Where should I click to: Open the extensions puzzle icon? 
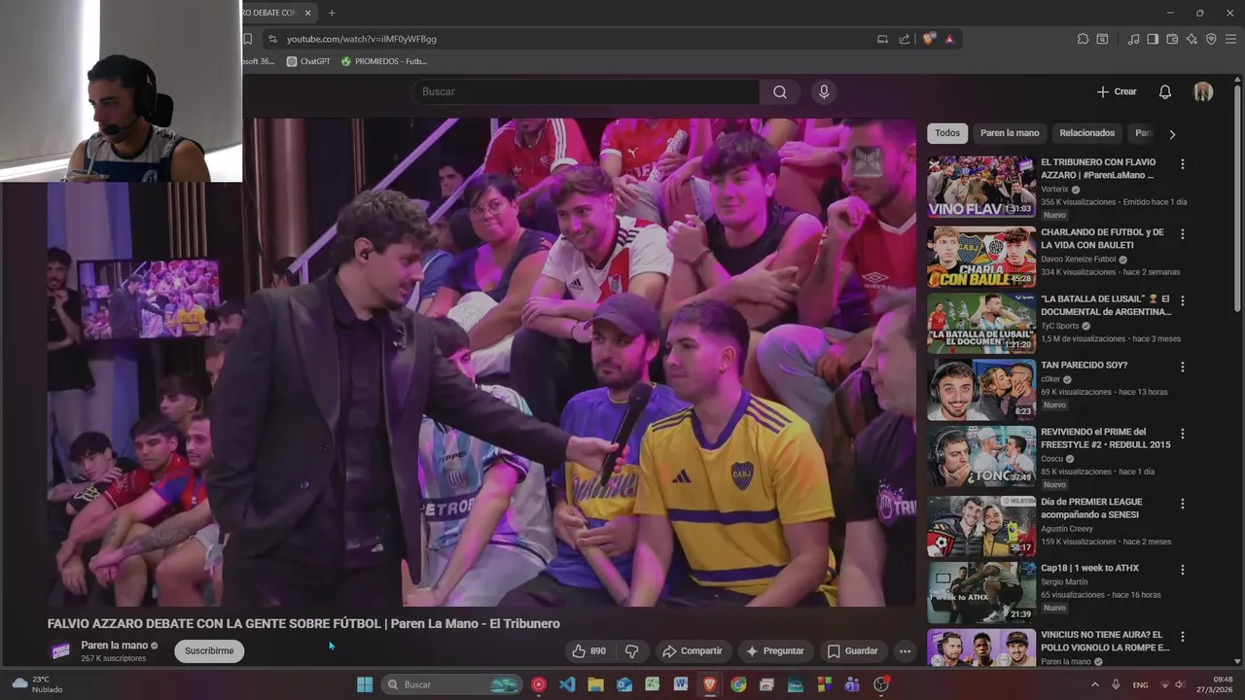click(x=1083, y=39)
